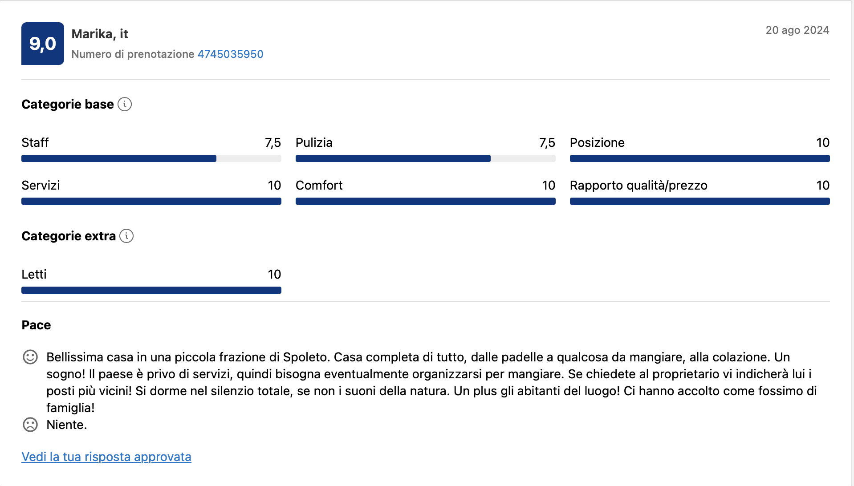Select the Posizione progress bar
This screenshot has height=486, width=854.
pos(699,158)
